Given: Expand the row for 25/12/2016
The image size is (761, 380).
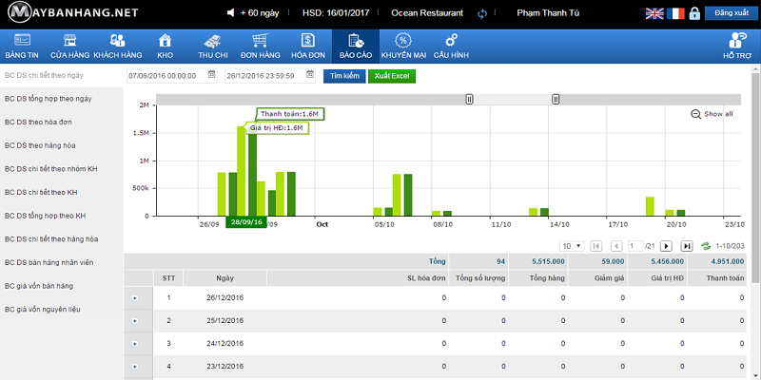Looking at the screenshot, I should click(x=135, y=321).
